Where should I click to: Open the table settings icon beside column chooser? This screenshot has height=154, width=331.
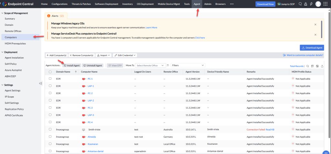317,66
